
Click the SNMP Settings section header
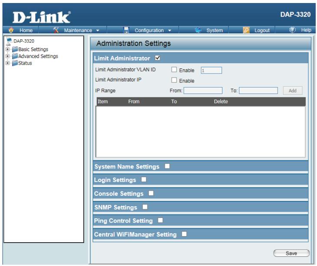point(200,207)
